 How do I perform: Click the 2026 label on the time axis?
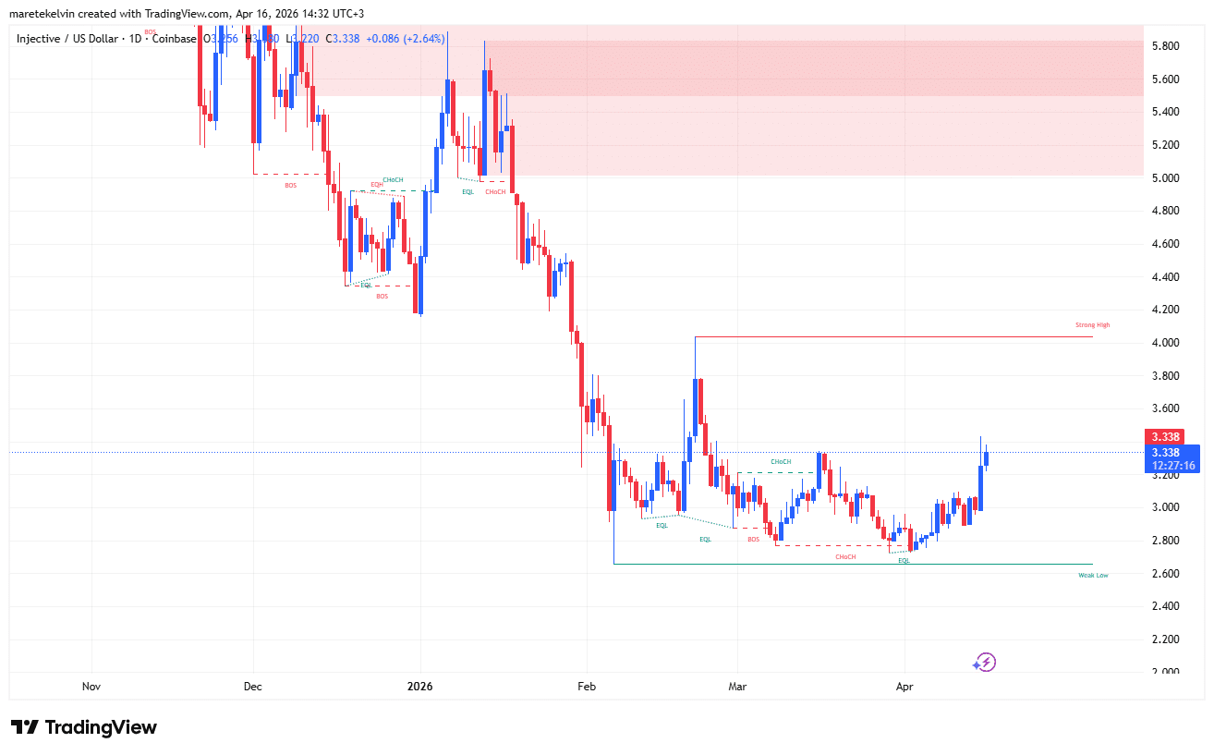pos(420,687)
